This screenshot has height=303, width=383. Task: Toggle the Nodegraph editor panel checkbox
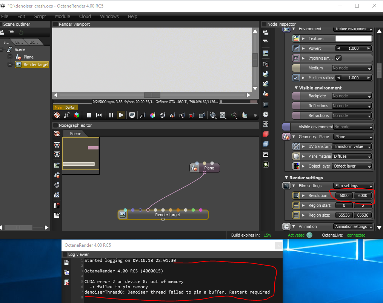pos(55,125)
